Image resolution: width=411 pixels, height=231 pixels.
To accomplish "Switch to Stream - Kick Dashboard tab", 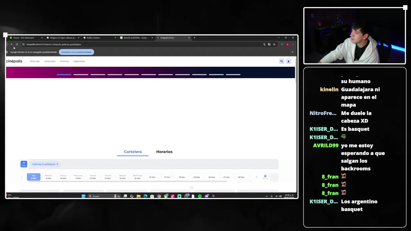I will coord(26,38).
